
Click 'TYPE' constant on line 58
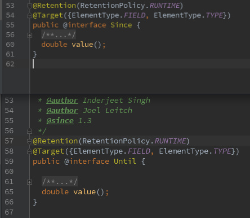click(x=222, y=151)
